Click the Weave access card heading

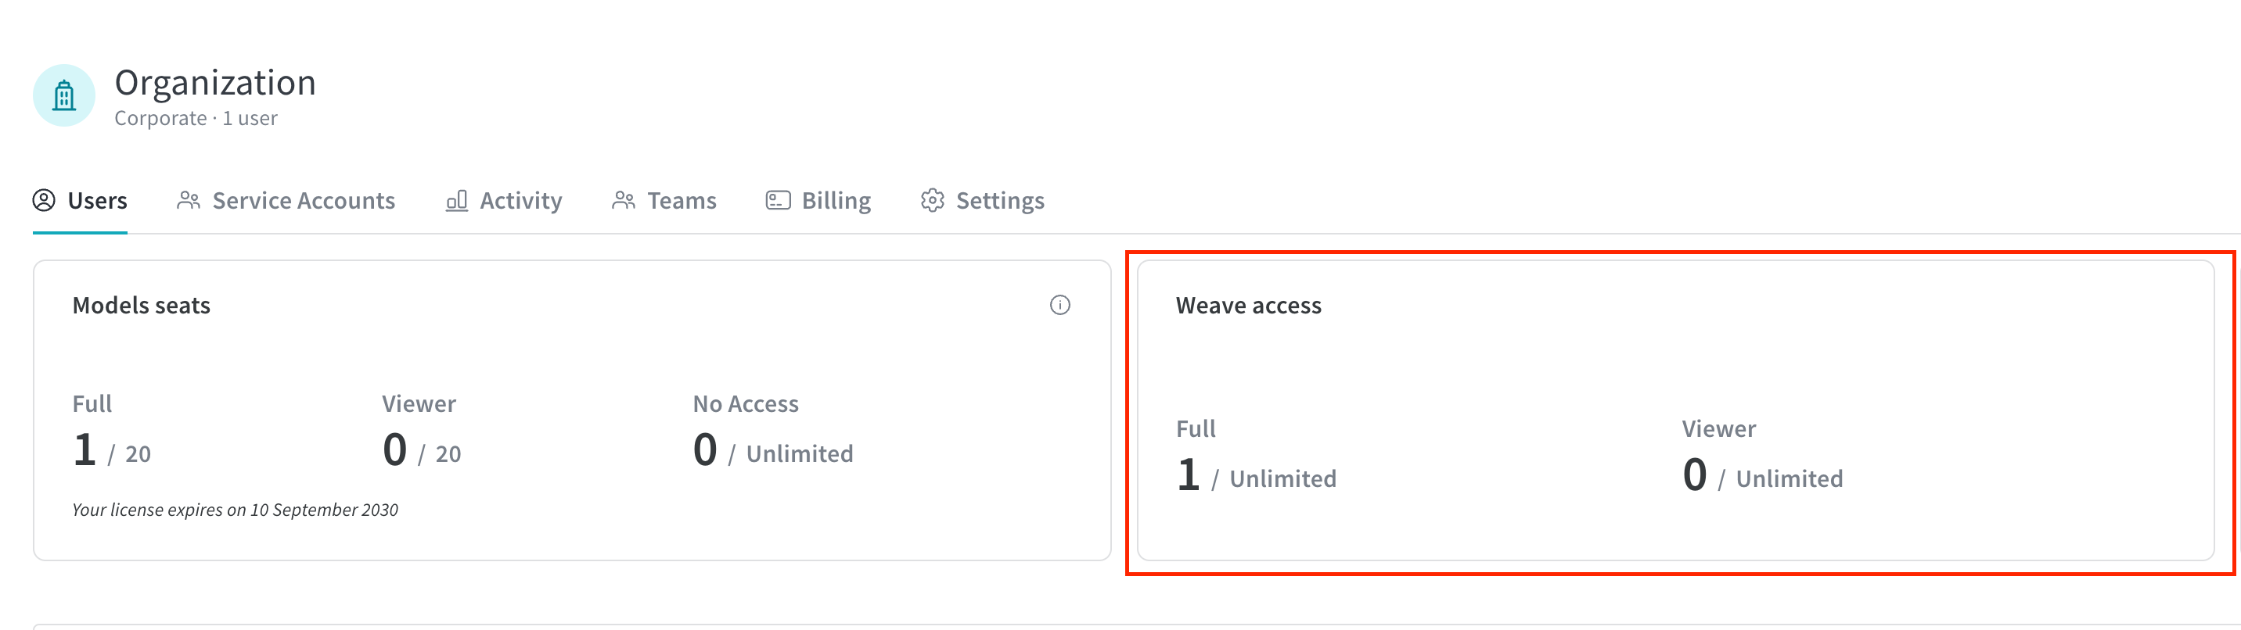tap(1248, 306)
